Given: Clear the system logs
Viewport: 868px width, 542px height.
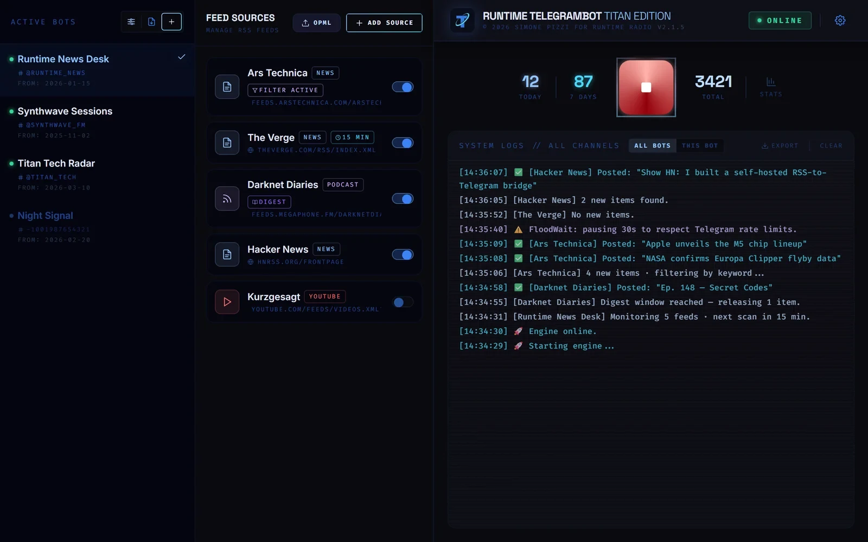Looking at the screenshot, I should pyautogui.click(x=831, y=146).
